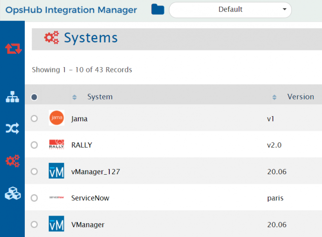Image resolution: width=322 pixels, height=237 pixels.
Task: Click the System column header label
Action: [100, 97]
